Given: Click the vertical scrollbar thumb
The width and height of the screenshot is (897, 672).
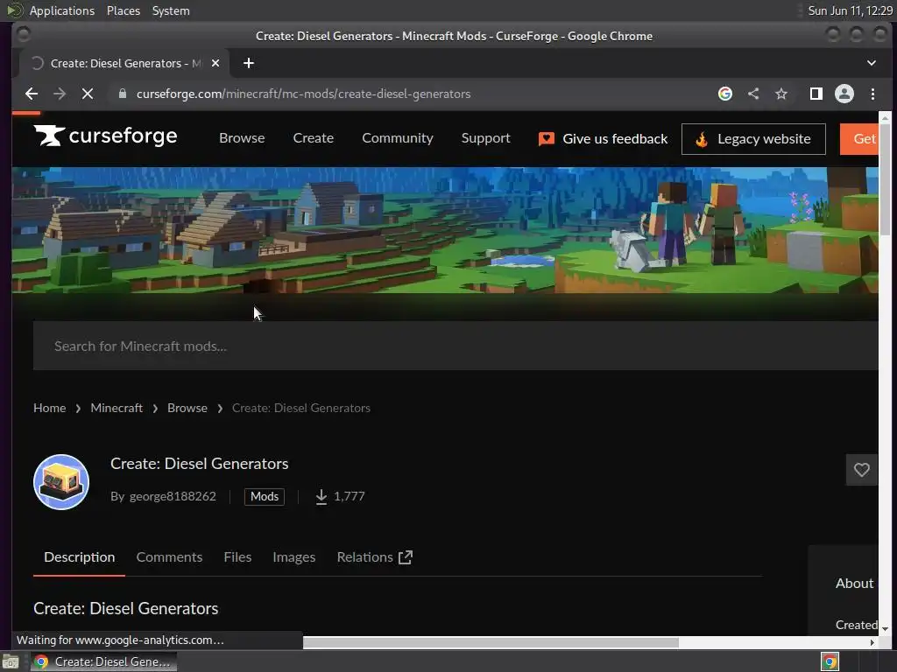Looking at the screenshot, I should tap(885, 180).
